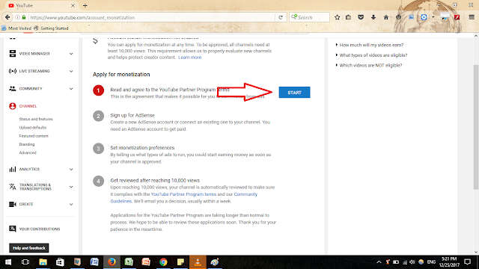The width and height of the screenshot is (479, 269).
Task: Open VLC media player from taskbar
Action: 198,262
